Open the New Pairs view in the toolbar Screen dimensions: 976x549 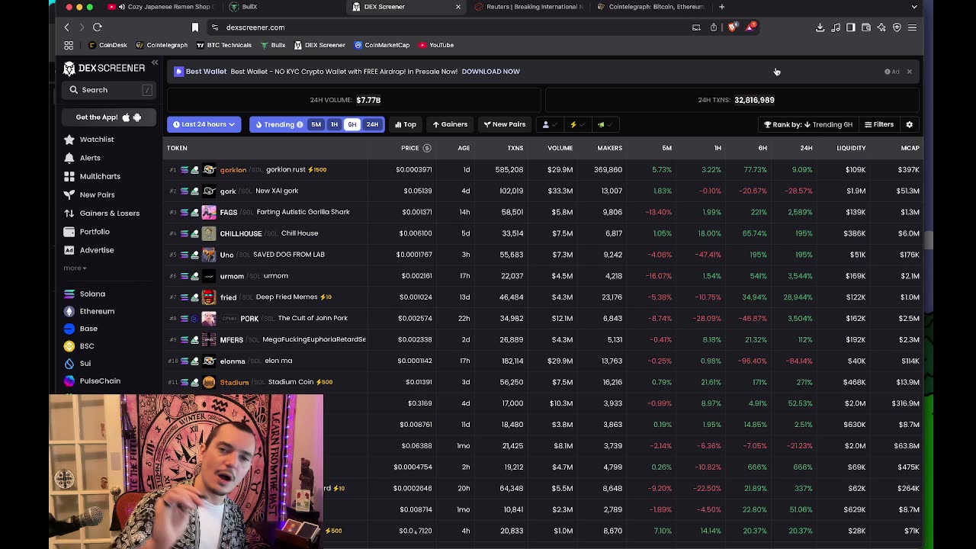pyautogui.click(x=504, y=124)
